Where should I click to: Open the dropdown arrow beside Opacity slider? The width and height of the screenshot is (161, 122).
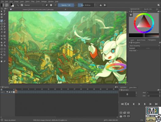pyautogui.click(x=76, y=5)
